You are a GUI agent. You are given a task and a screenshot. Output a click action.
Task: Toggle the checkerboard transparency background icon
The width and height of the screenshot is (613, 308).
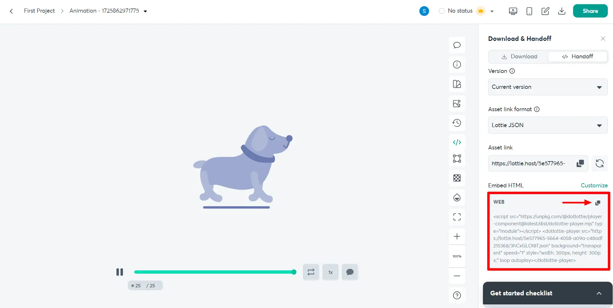pyautogui.click(x=457, y=178)
